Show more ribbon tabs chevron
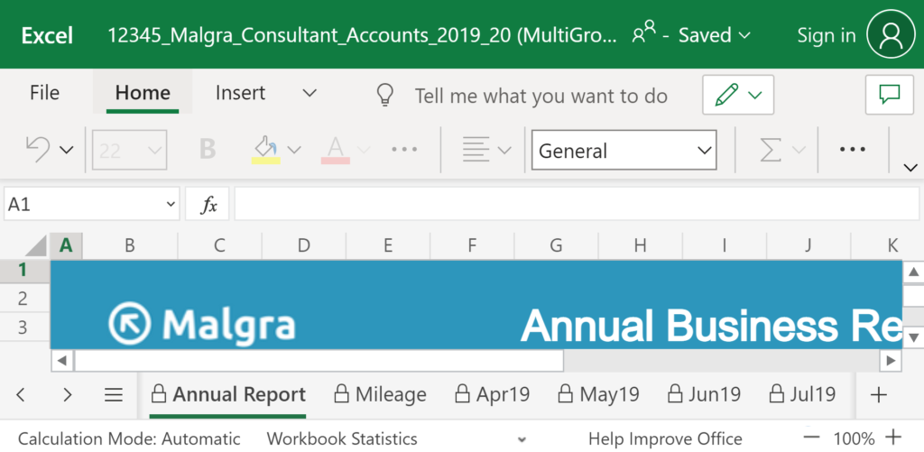 pyautogui.click(x=310, y=93)
